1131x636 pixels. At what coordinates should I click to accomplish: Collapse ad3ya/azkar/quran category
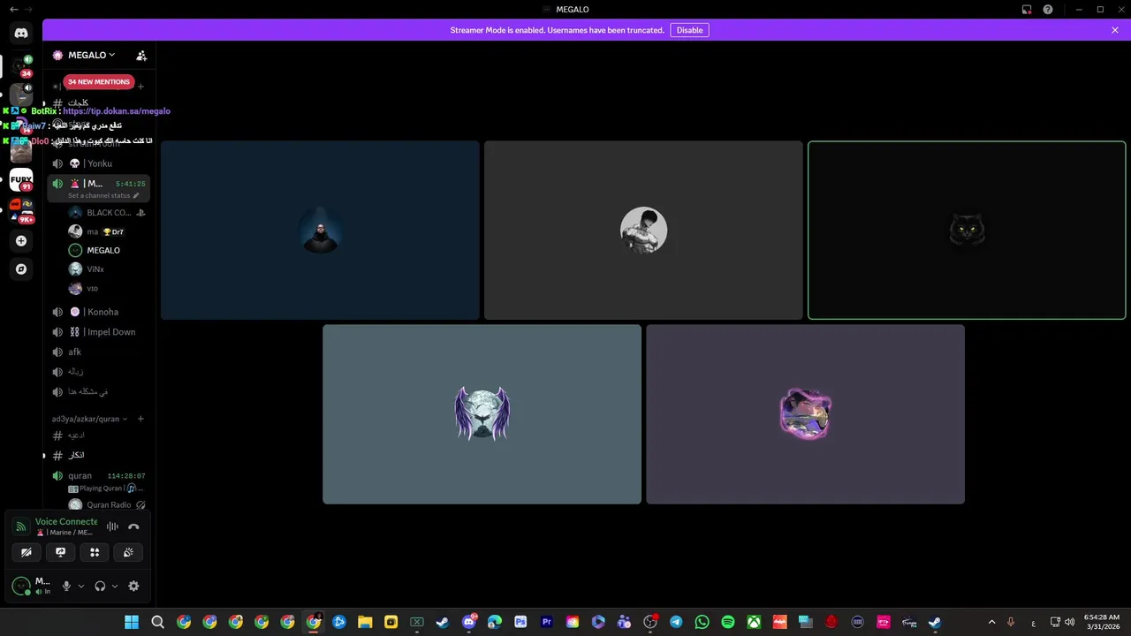[x=89, y=419]
